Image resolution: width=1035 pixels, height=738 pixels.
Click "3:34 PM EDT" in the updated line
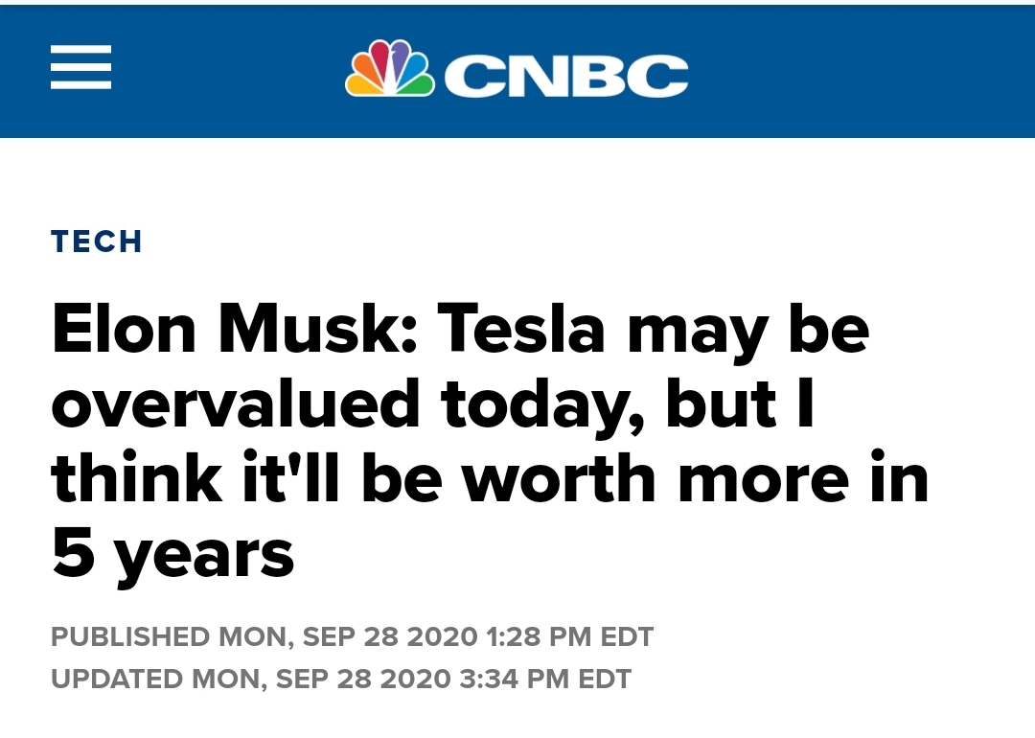click(546, 679)
